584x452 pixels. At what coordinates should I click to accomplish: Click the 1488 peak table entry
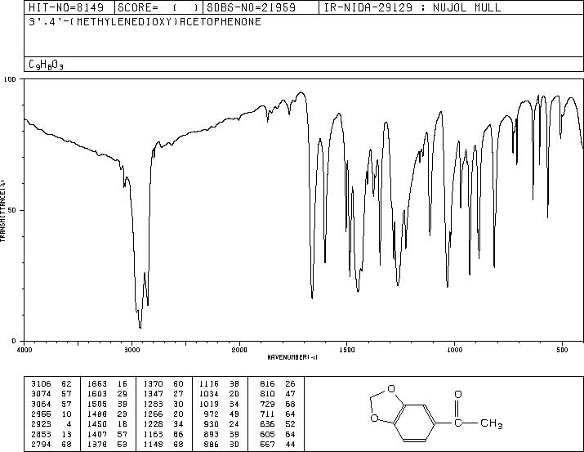tap(107, 414)
